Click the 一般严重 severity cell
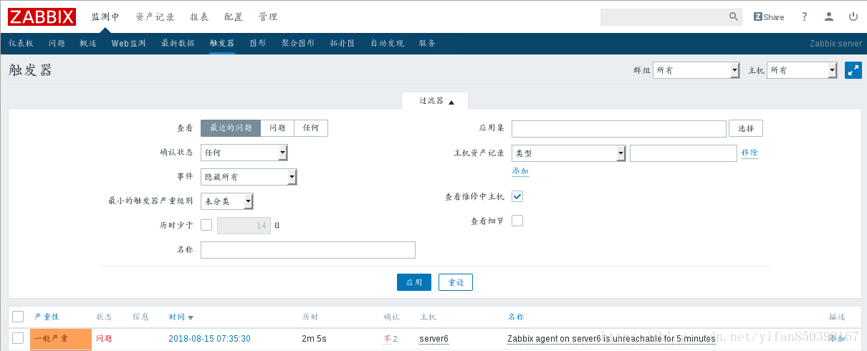Viewport: 867px width, 351px height. point(61,339)
